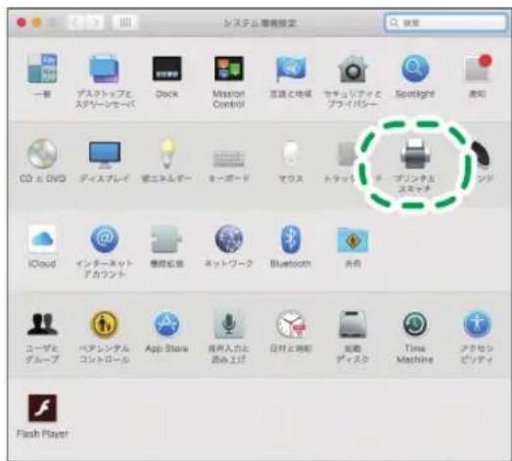Screen dimensions: 512x461
Task: Close the System Preferences window
Action: coord(22,23)
